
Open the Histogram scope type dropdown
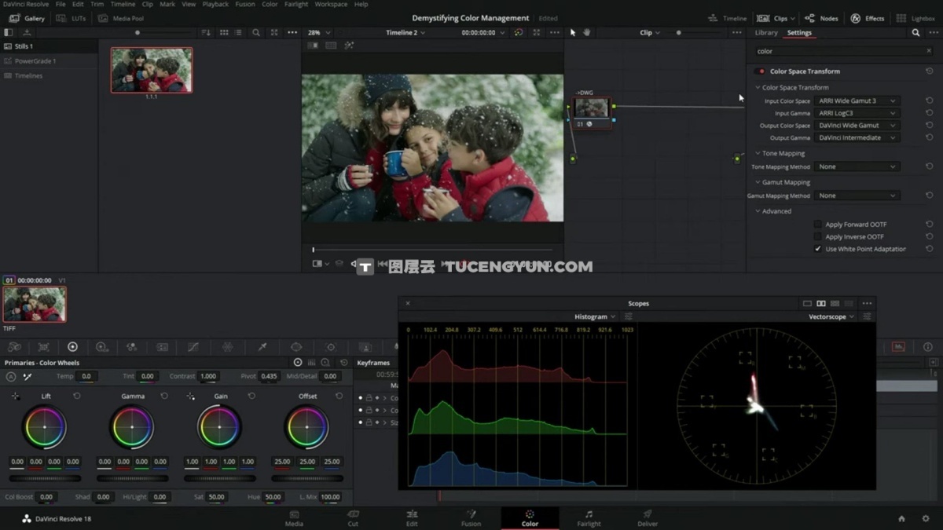(x=595, y=316)
